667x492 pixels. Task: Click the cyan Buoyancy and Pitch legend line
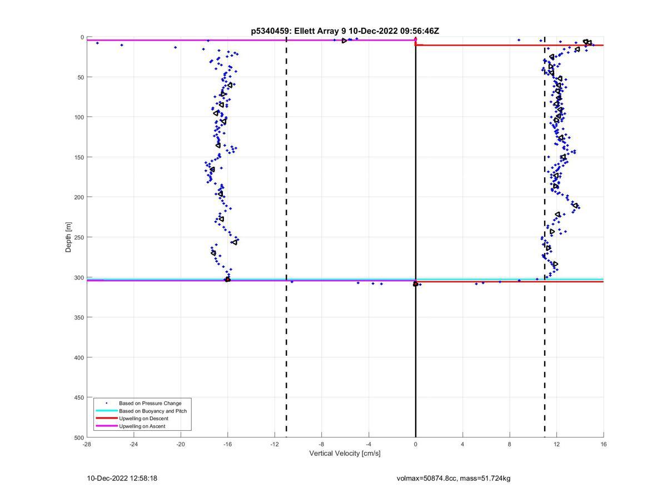pos(106,411)
